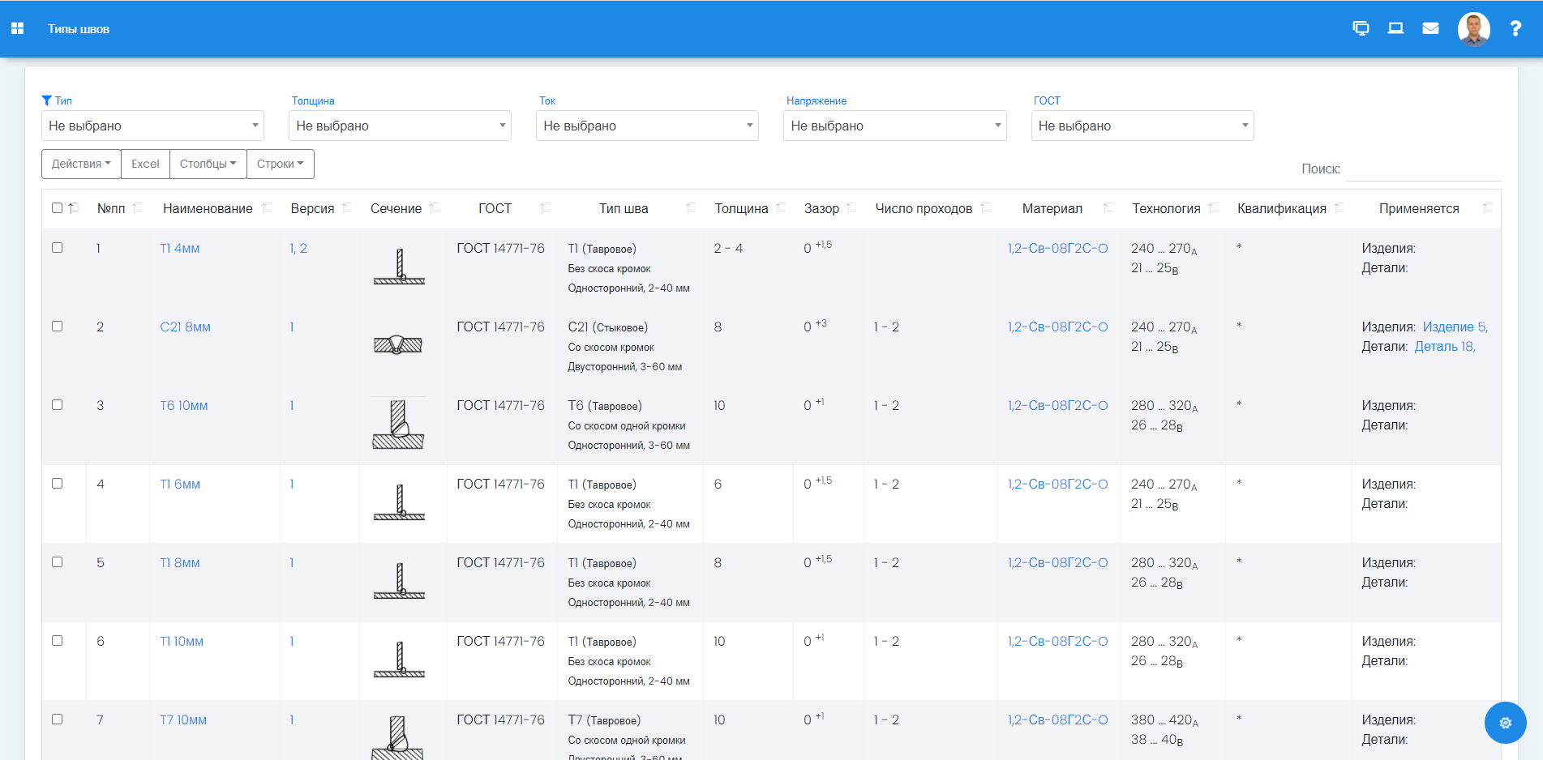Screen dimensions: 1543x760
Task: Click the Excel export button
Action: click(x=144, y=164)
